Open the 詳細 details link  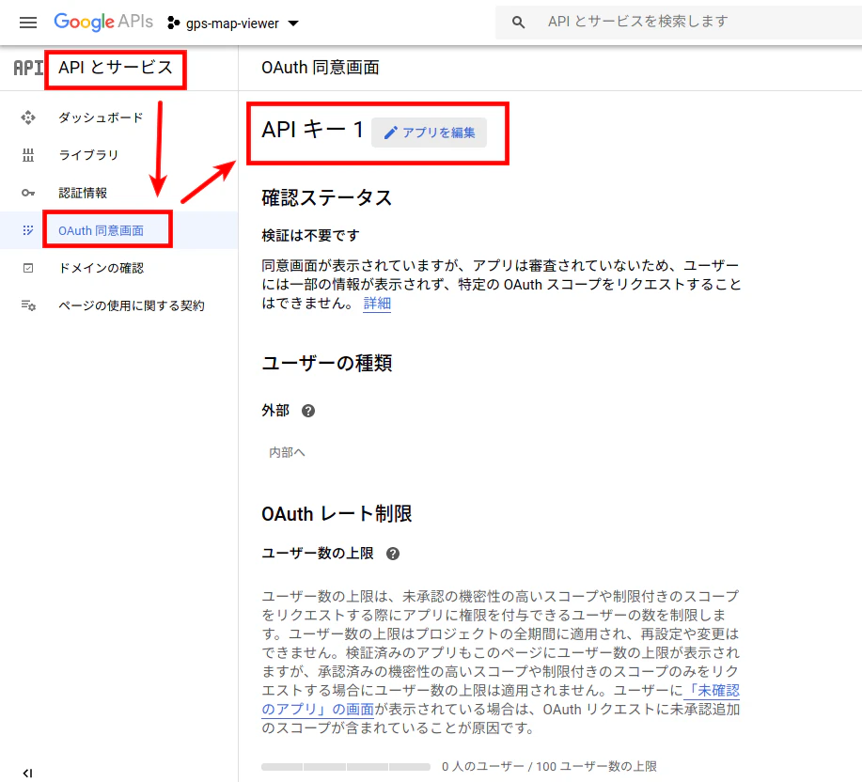point(377,304)
